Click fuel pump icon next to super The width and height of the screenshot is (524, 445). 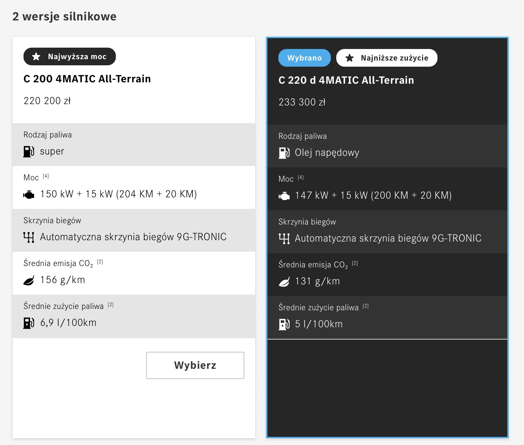pos(29,151)
